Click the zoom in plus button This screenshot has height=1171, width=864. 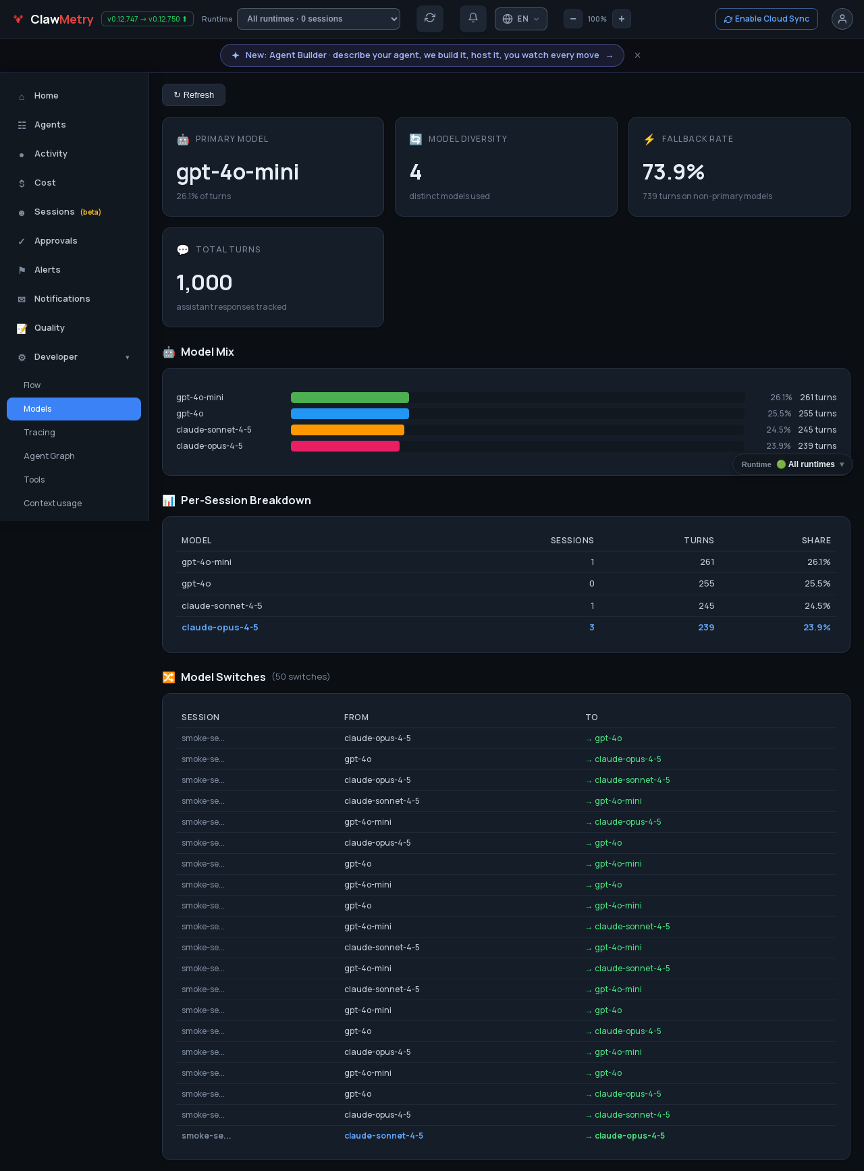[622, 19]
